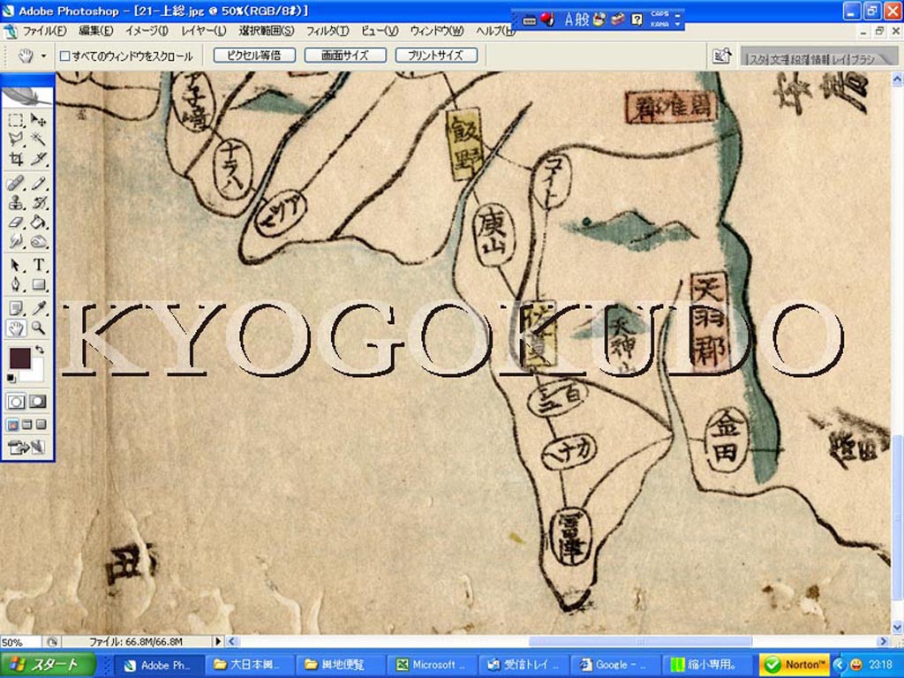Click the horizontal scrollbar thumb
The width and height of the screenshot is (904, 678).
[x=640, y=641]
